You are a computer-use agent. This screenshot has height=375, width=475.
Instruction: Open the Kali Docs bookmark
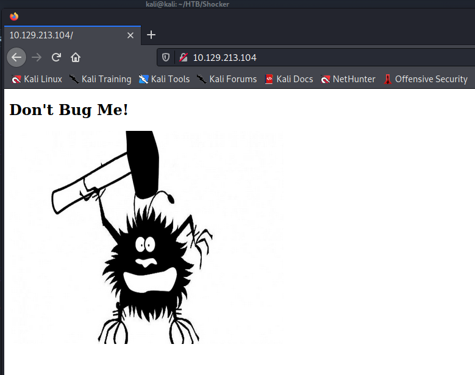[289, 79]
